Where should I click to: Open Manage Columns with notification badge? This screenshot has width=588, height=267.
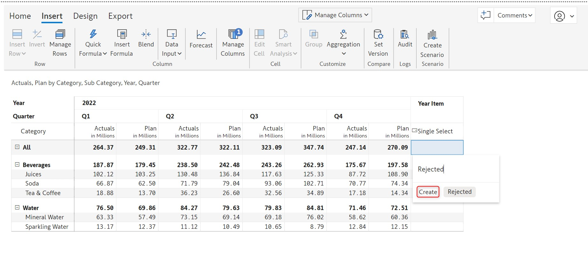click(x=233, y=34)
